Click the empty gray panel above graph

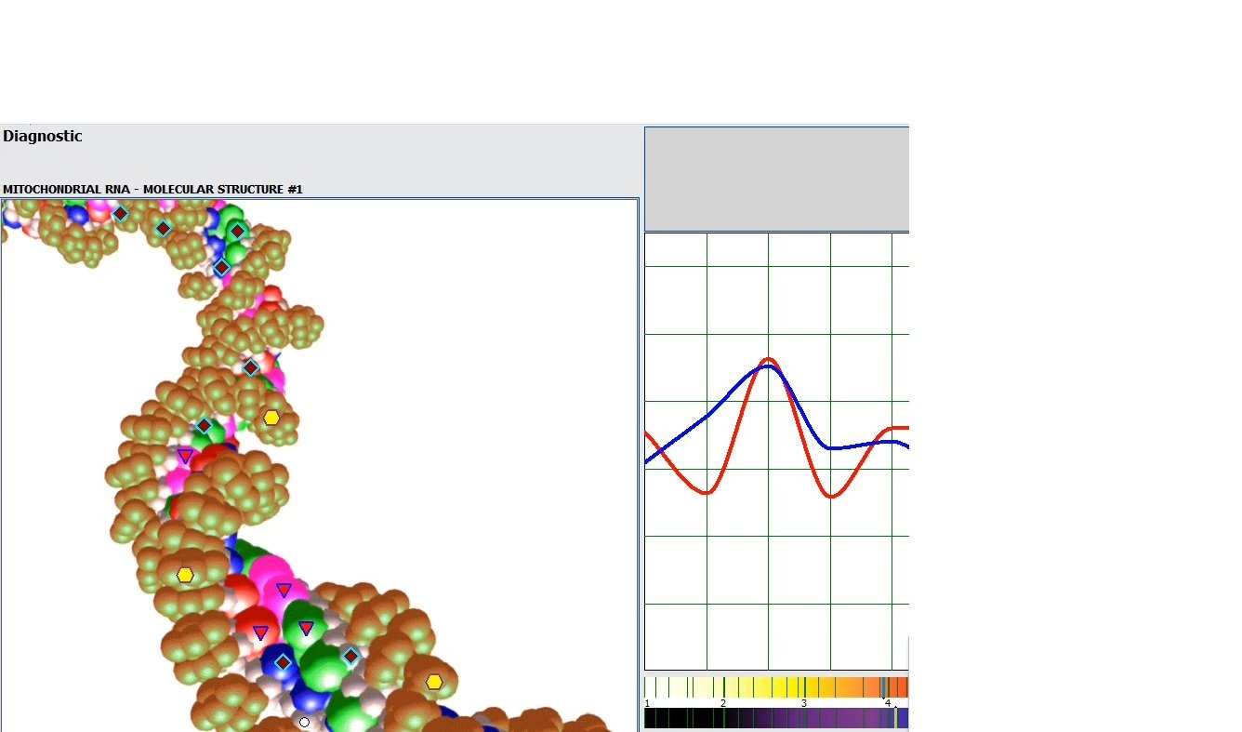775,179
